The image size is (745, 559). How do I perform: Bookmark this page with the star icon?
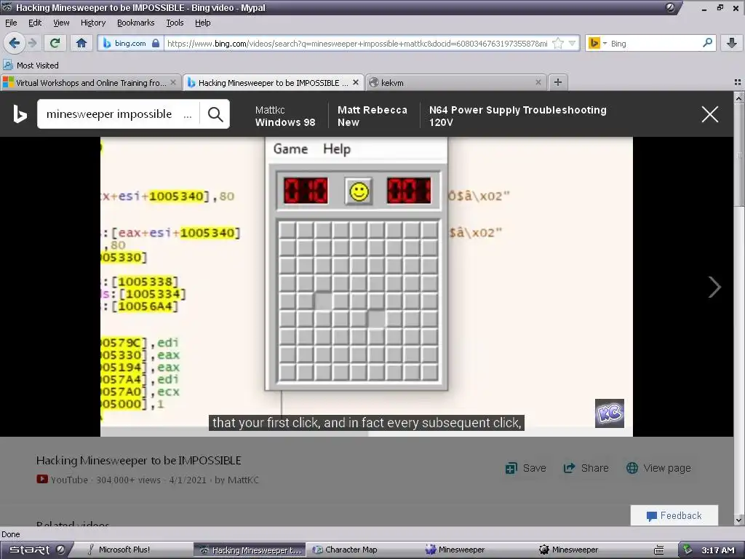[558, 43]
